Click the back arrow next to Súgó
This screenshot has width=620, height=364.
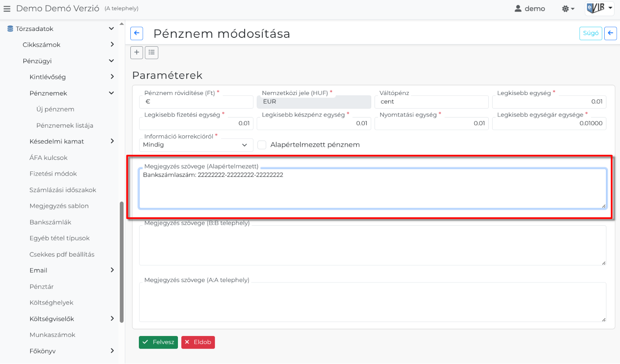pos(610,33)
